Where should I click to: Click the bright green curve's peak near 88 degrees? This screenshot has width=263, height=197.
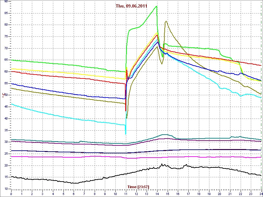(x=157, y=6)
